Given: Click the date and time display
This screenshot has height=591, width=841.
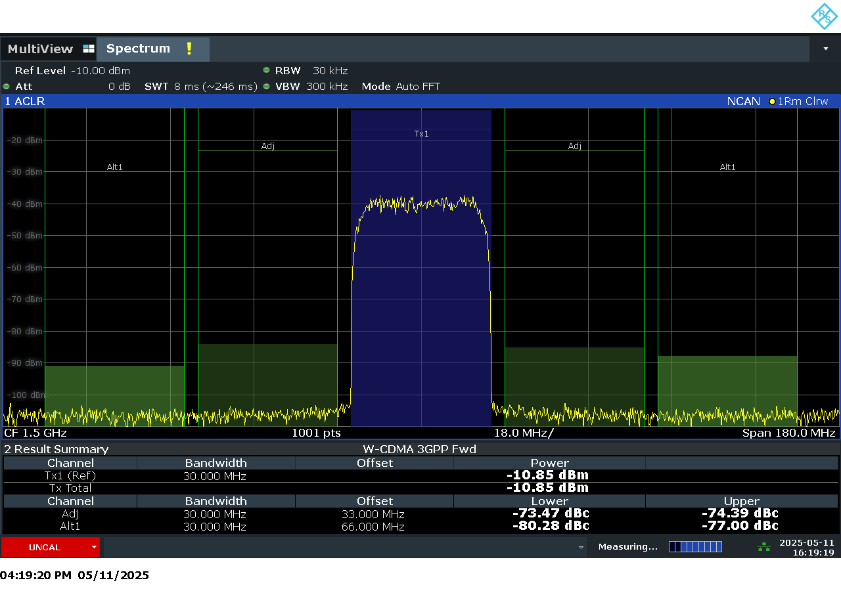Looking at the screenshot, I should (806, 547).
